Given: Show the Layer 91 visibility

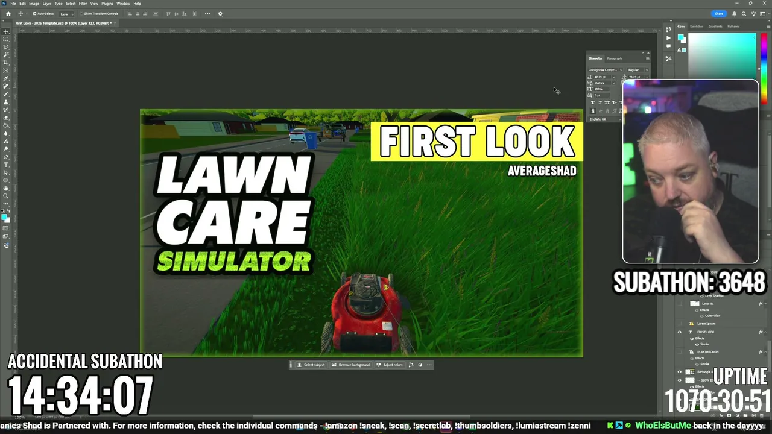Looking at the screenshot, I should (680, 304).
